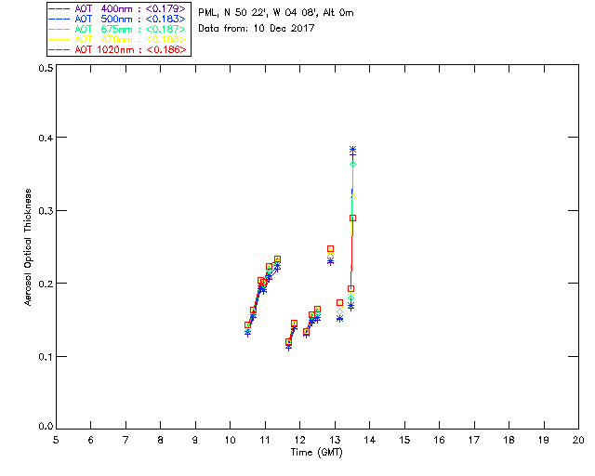Click the lowest red square near 0.12

289,342
